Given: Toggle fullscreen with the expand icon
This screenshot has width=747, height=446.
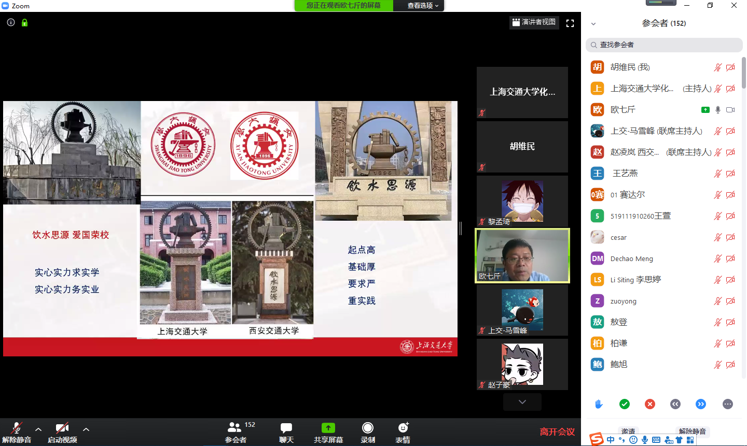Looking at the screenshot, I should (570, 23).
